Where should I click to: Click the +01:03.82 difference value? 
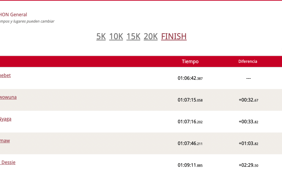tap(248, 143)
